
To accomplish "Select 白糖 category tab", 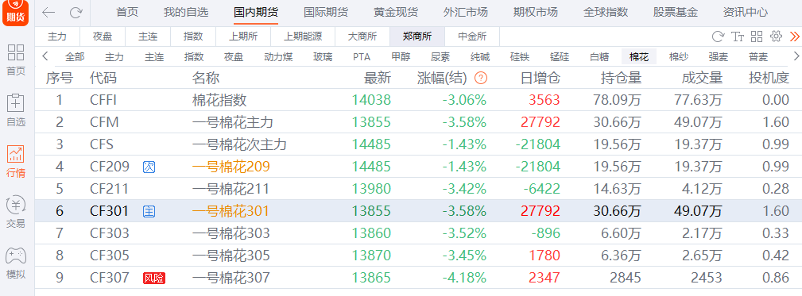I will point(599,56).
